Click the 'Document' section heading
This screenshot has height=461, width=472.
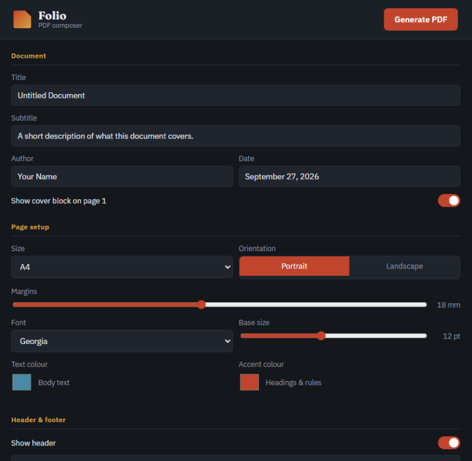click(29, 56)
